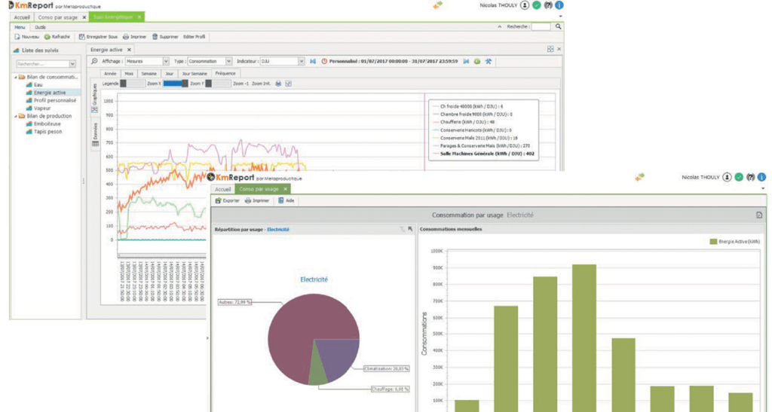Expand the Indicateur DJU dropdown

[x=302, y=61]
